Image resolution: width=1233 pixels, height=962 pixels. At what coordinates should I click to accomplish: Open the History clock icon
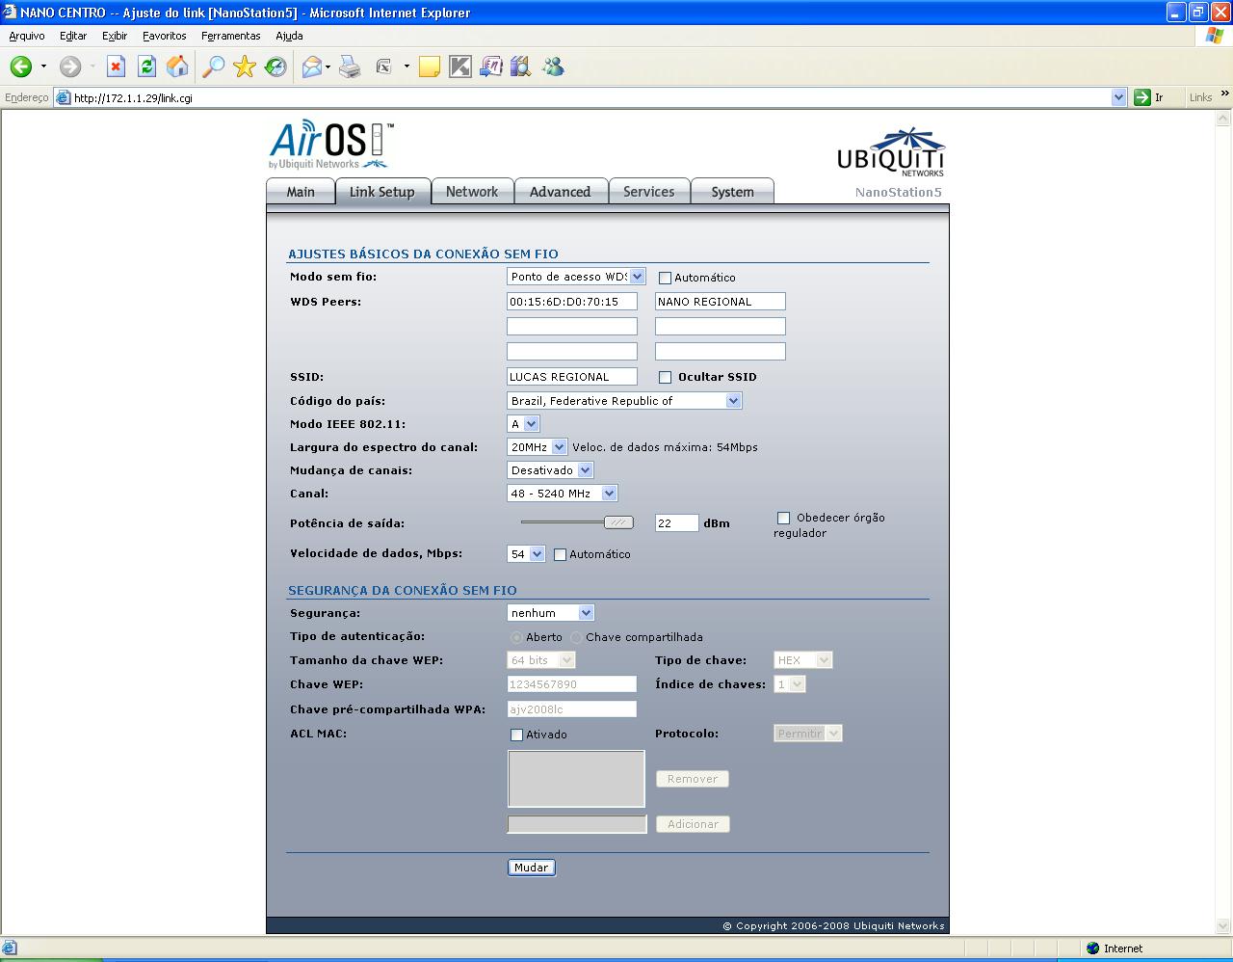tap(276, 67)
